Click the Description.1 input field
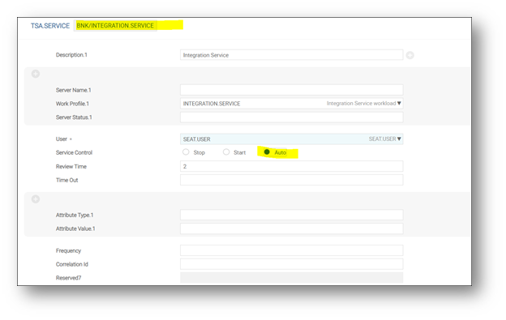Viewport: 506px width, 320px height. pyautogui.click(x=291, y=55)
